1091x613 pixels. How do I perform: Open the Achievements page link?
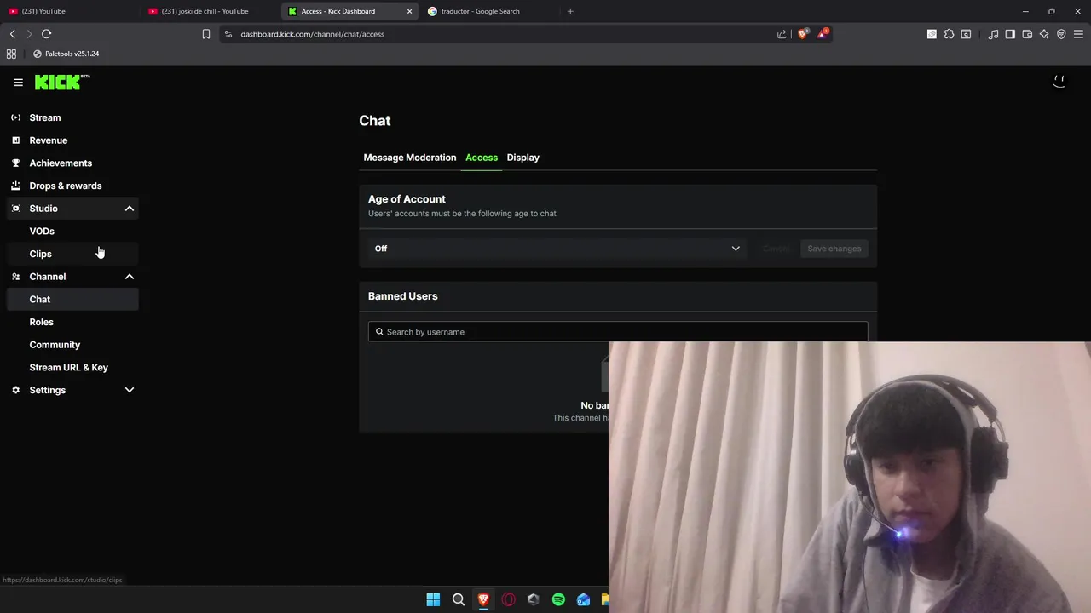[61, 163]
